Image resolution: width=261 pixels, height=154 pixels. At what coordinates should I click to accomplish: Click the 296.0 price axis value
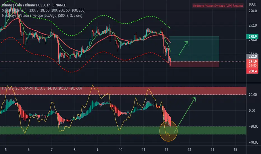click(253, 11)
